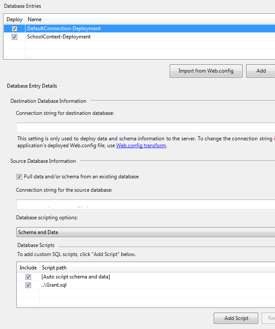
Task: Open the Web.config transform link
Action: [141, 146]
